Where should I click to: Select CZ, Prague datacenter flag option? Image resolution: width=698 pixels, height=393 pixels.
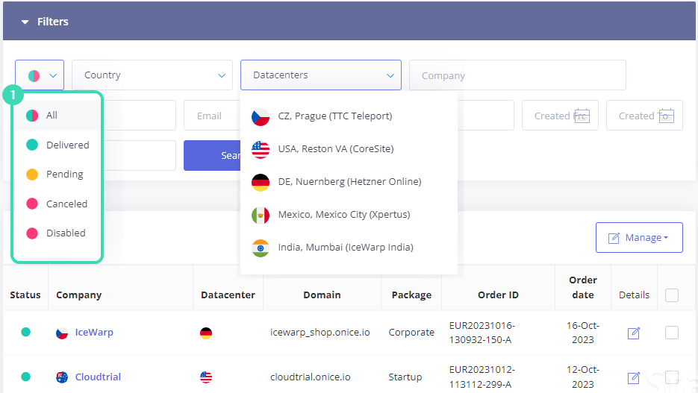coord(261,116)
